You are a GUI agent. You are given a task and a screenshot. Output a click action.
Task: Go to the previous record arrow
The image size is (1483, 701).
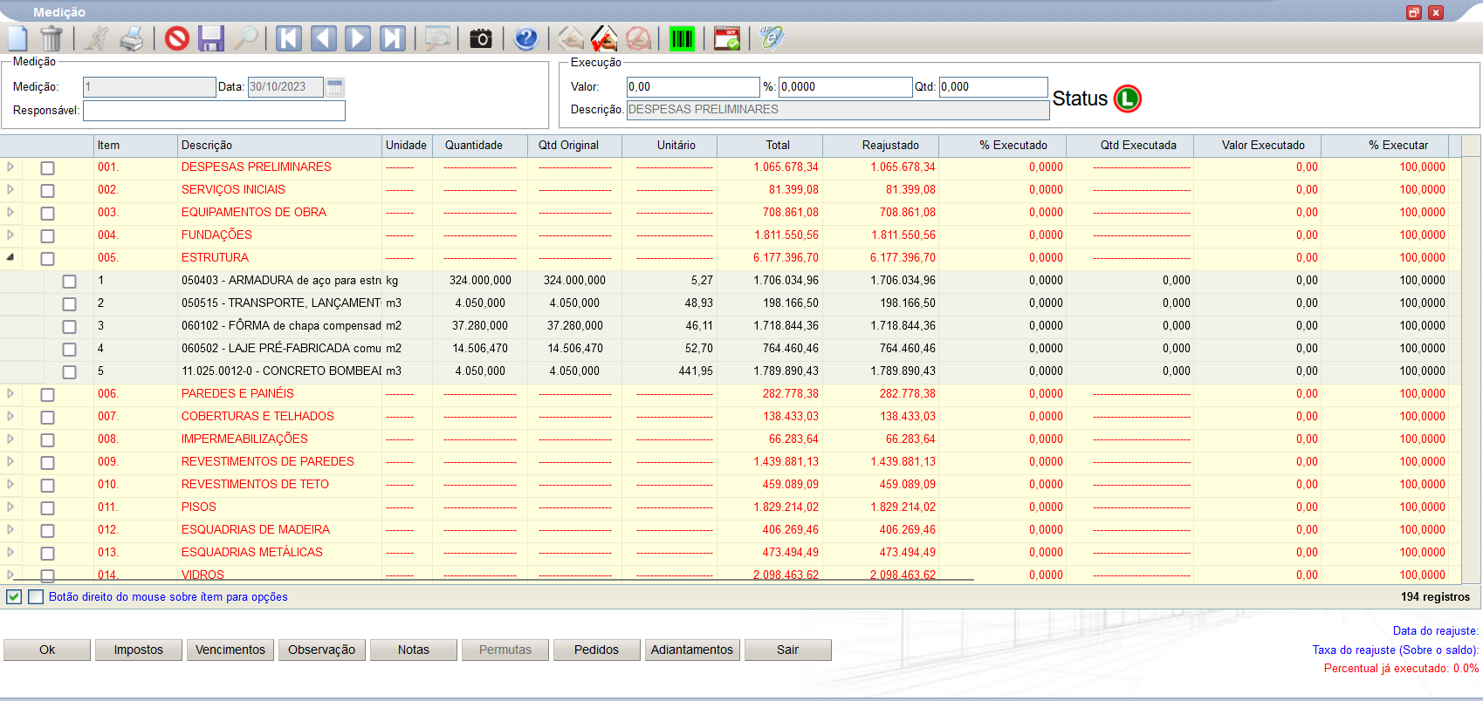(324, 38)
